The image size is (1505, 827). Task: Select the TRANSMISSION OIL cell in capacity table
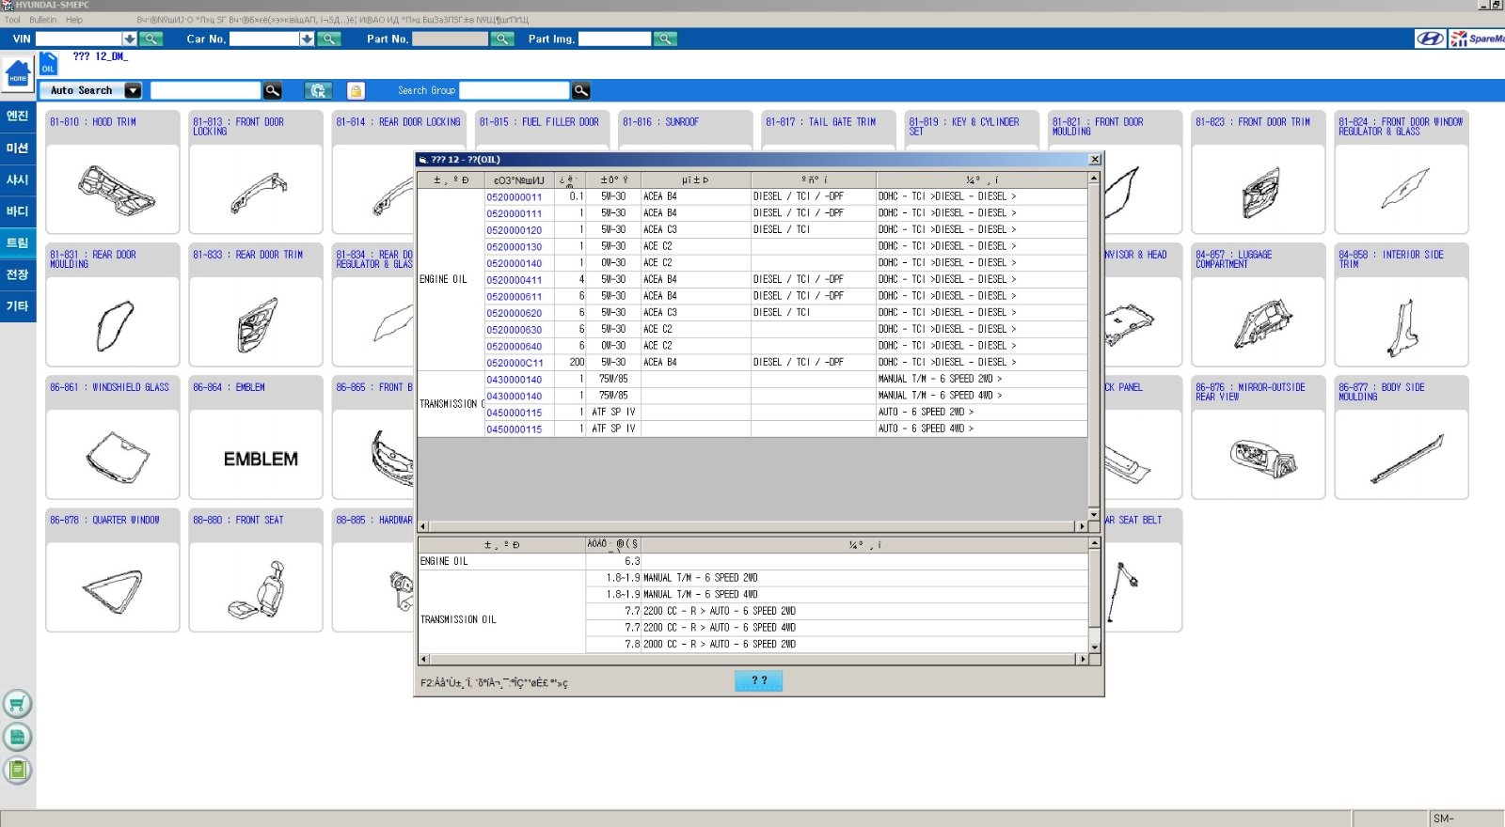point(501,619)
